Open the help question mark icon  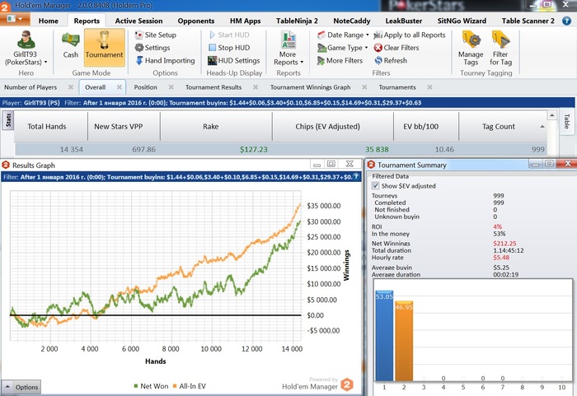[x=567, y=21]
